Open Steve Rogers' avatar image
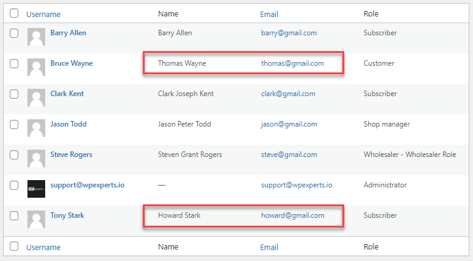 (x=36, y=158)
